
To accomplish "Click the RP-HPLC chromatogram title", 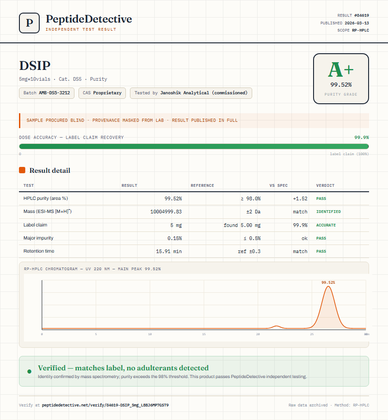I will tap(92, 269).
